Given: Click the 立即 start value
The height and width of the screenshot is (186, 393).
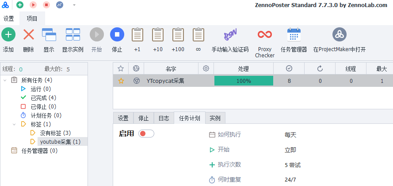Looking at the screenshot, I should coord(290,150).
